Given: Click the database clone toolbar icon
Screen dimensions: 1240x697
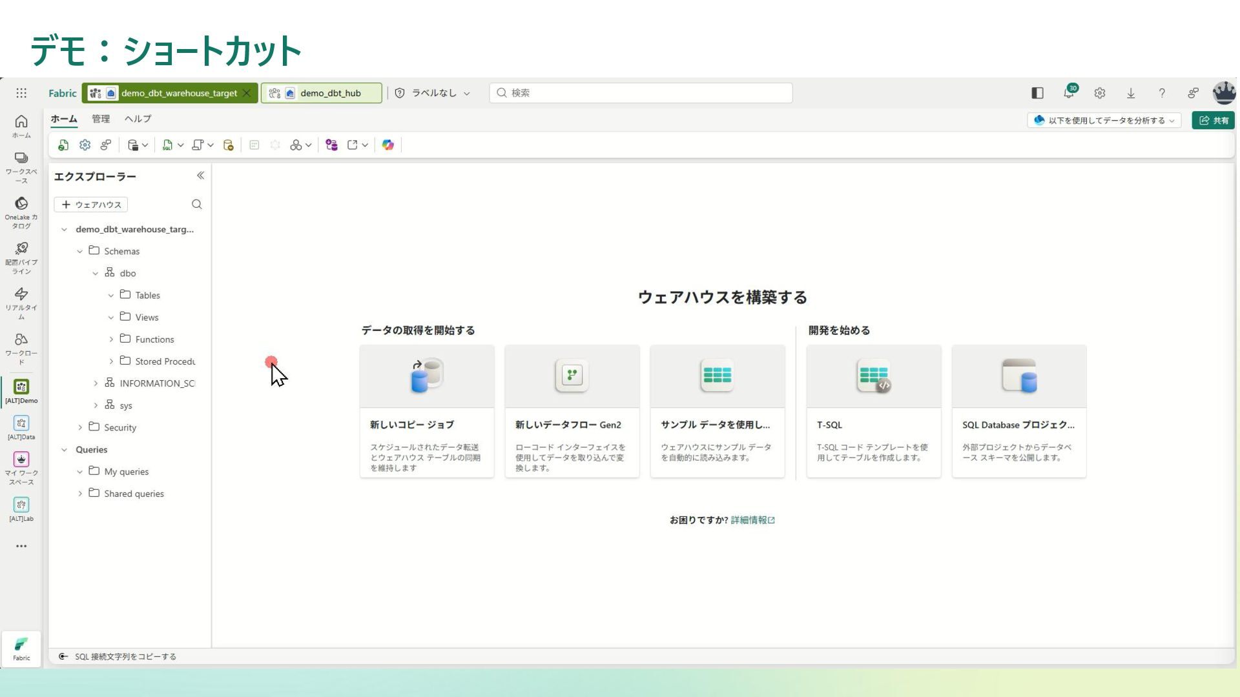Looking at the screenshot, I should click(x=228, y=145).
